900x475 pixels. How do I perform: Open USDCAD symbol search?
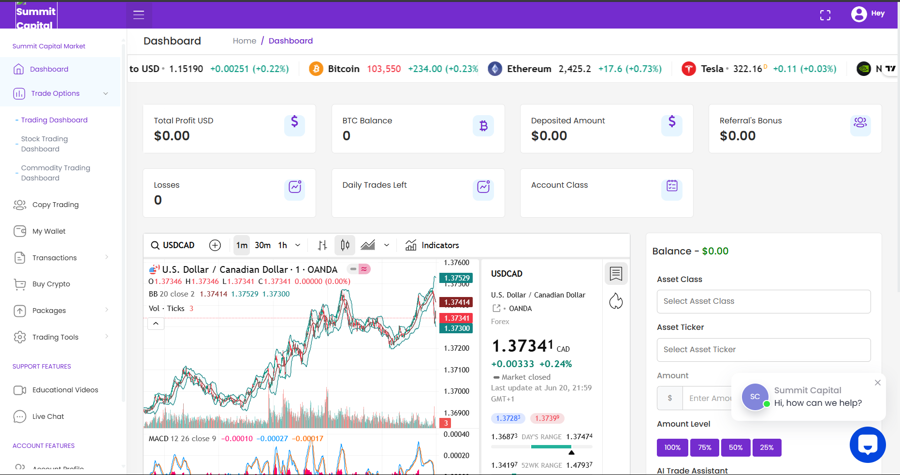coord(173,245)
